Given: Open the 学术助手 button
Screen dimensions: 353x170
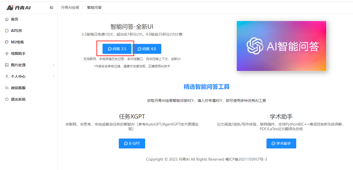Looking at the screenshot, I should [281, 143].
